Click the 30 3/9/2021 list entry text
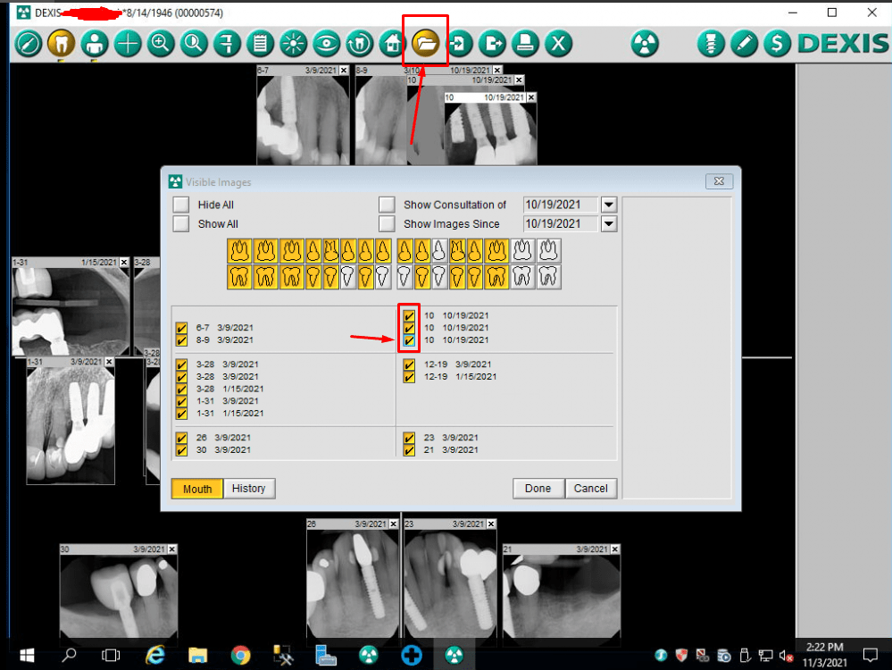Screen dimensions: 892x670 coord(223,449)
